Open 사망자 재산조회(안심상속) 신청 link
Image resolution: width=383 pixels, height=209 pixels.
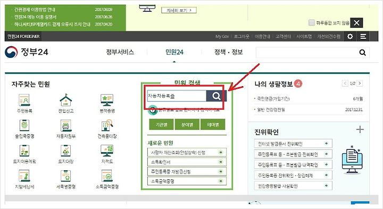187,152
